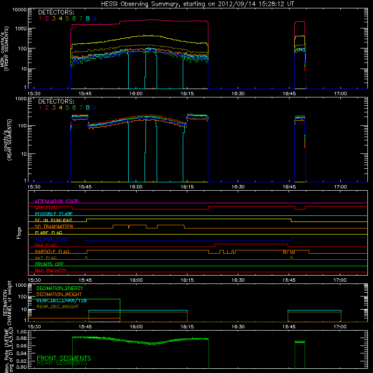This screenshot has width=373, height=373.
Task: Select detector 9 in front segments legend
Action: 95,19
